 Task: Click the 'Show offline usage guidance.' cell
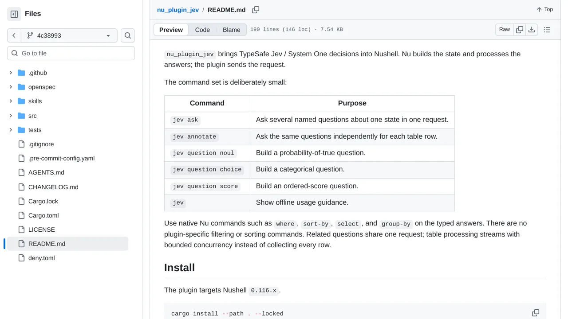click(352, 203)
